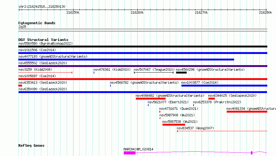
Task: Open variant nsv6253378 (Prakrithi2022) label
Action: (x=217, y=102)
